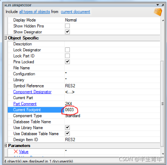Close the SCH Inspector panel
The width and height of the screenshot is (167, 165).
pos(163,5)
